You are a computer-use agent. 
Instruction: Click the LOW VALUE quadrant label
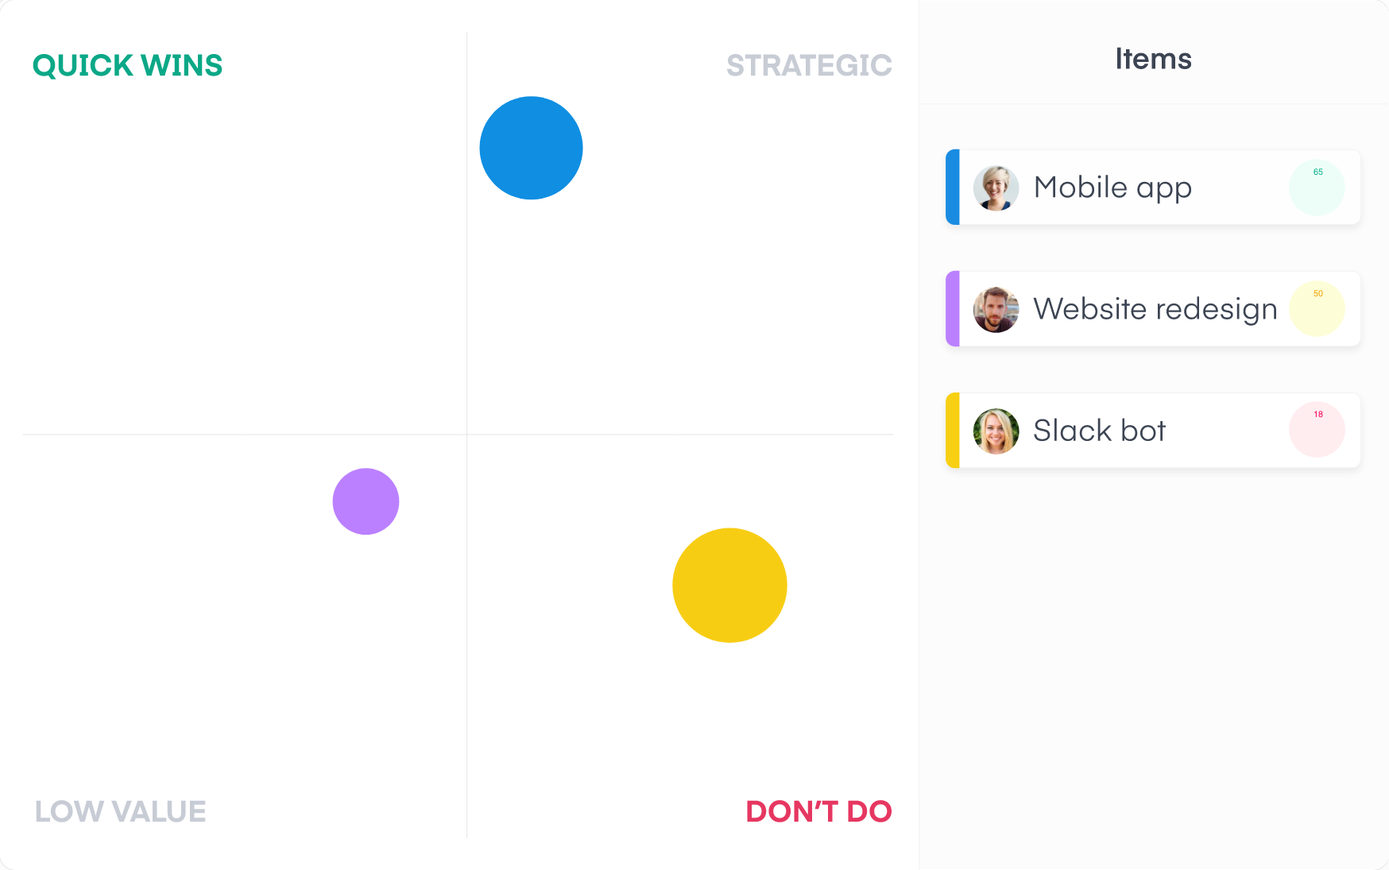pyautogui.click(x=118, y=811)
